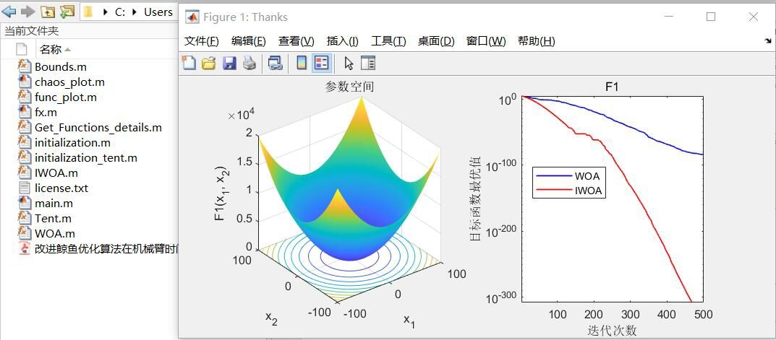
Task: Select fx.m in the file list
Action: 46,113
